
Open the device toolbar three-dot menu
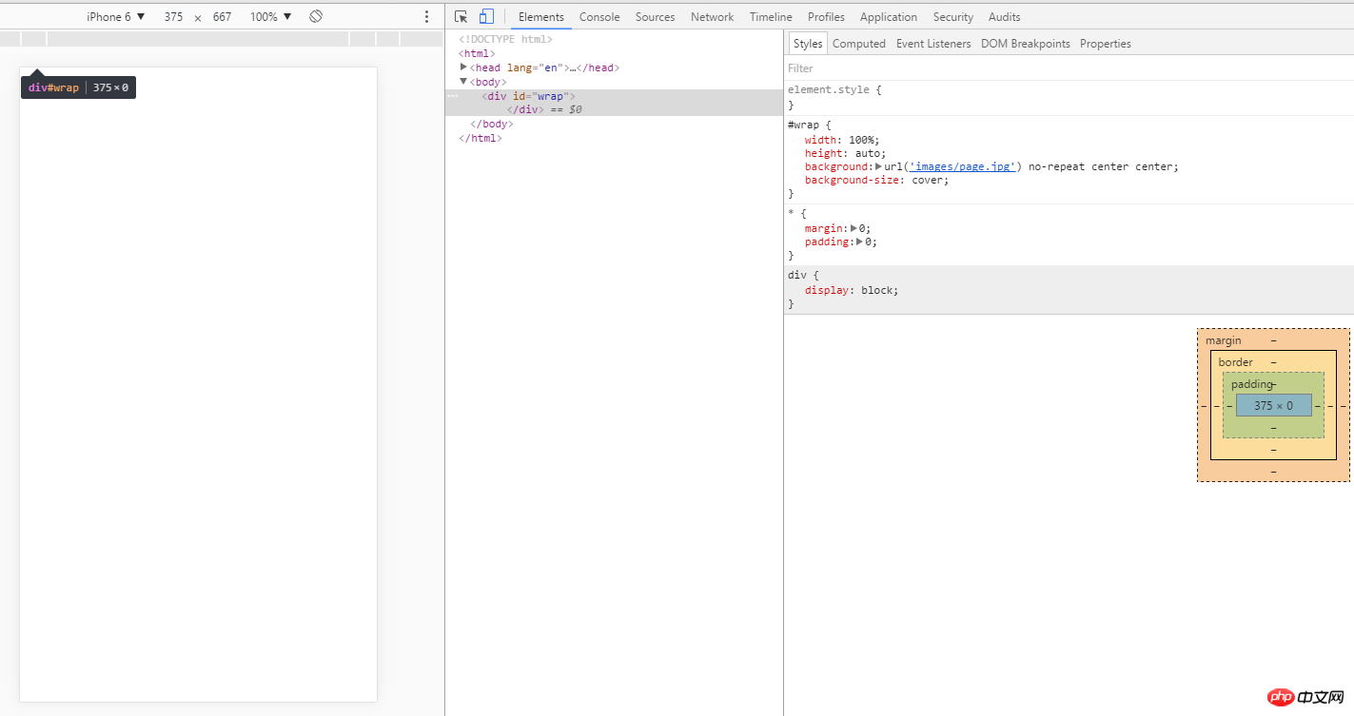pos(426,17)
